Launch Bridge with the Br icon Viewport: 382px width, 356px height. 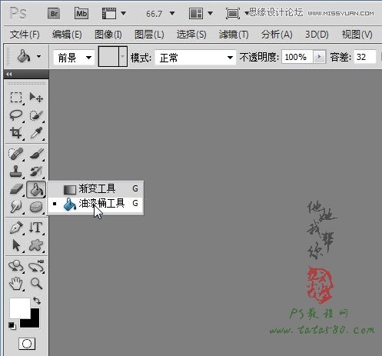coord(54,13)
